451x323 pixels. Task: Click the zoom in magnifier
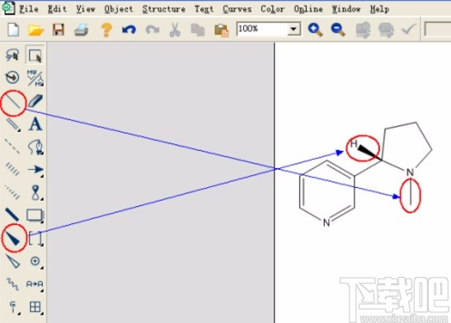[x=315, y=30]
